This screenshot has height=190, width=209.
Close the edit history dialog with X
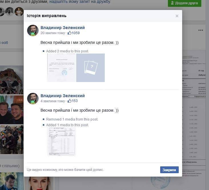177,16
